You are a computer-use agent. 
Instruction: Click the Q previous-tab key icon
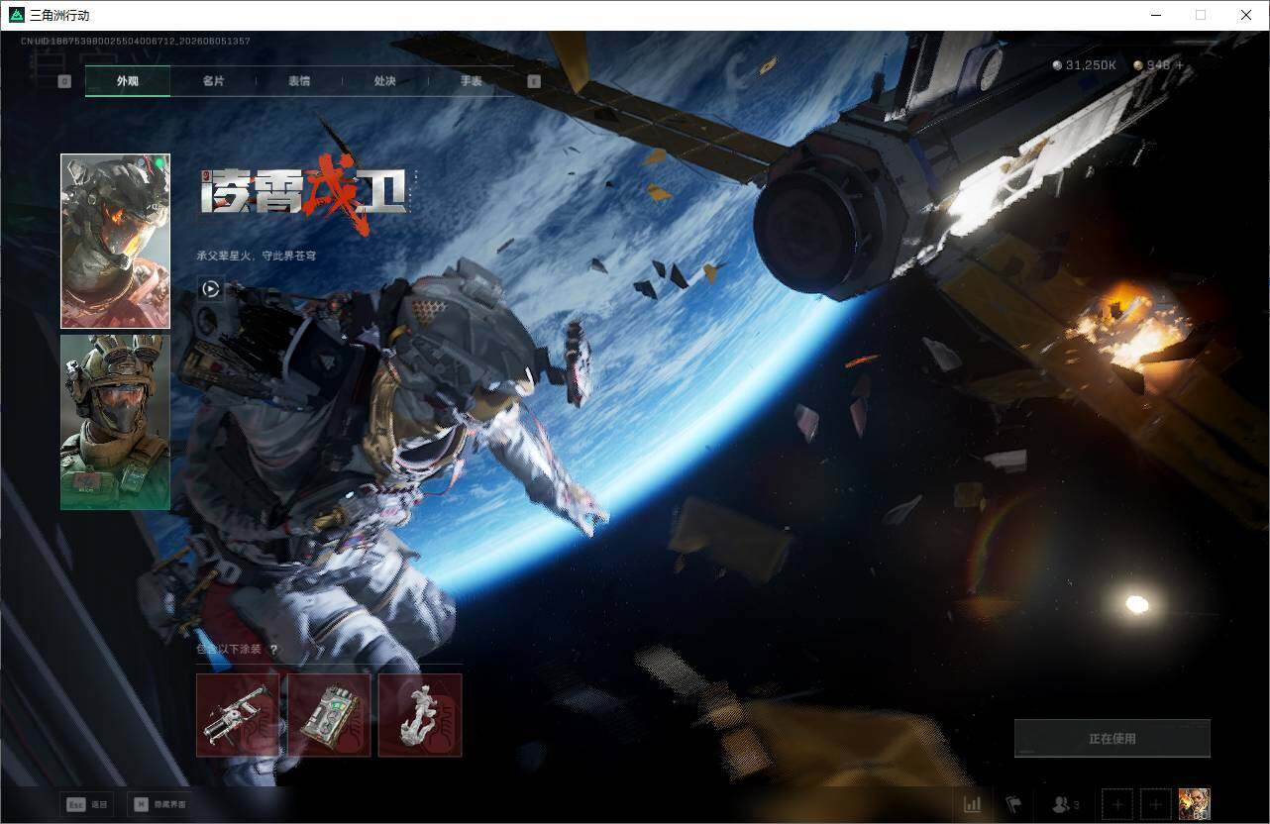[x=64, y=81]
